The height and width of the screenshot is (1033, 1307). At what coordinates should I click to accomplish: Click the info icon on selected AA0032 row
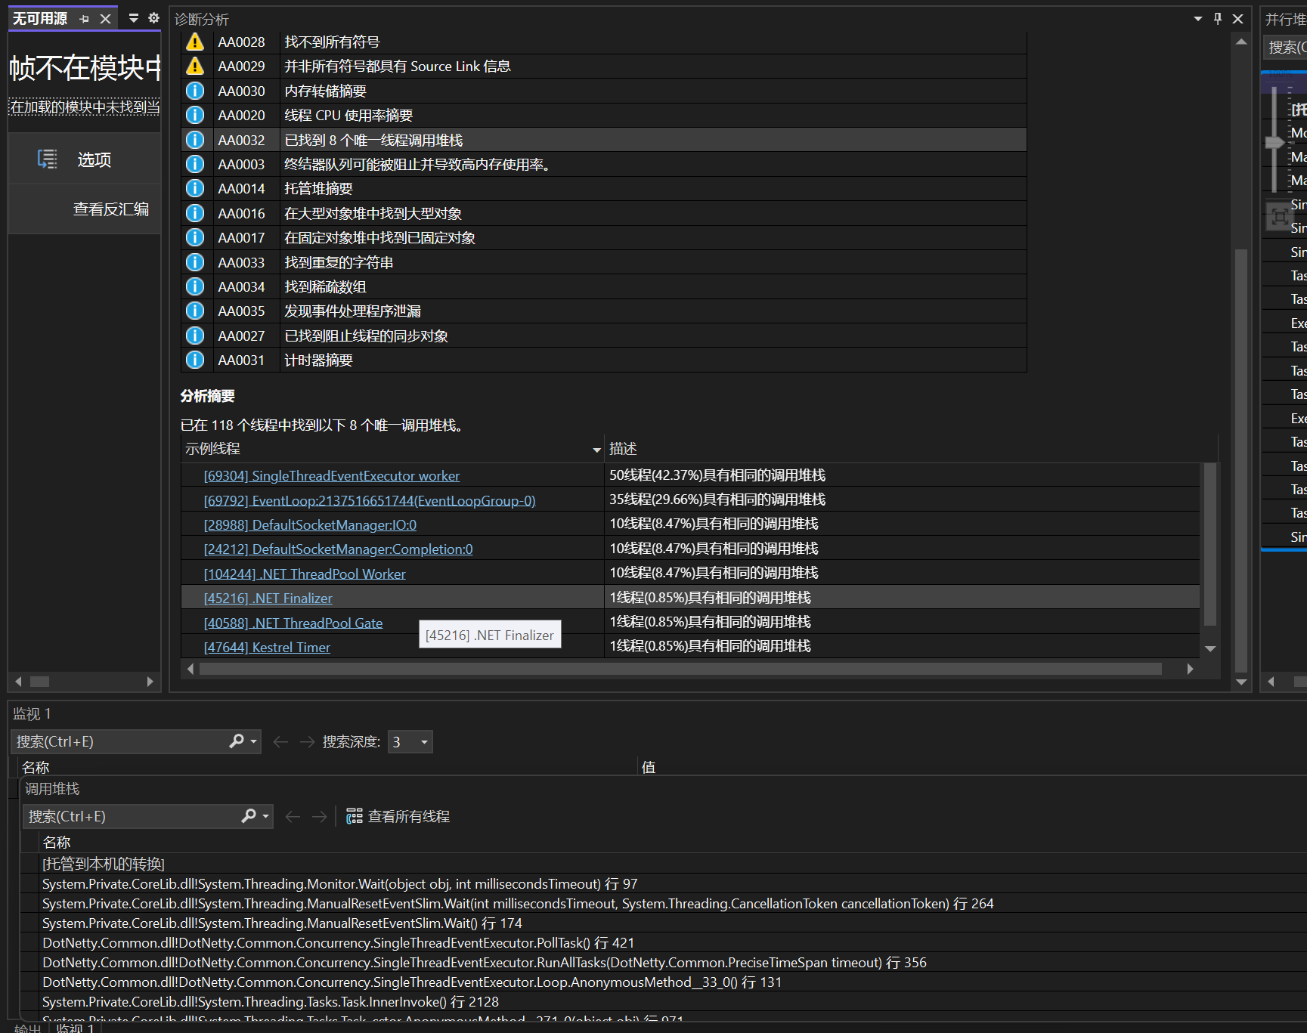(x=195, y=139)
